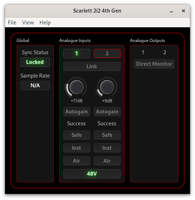Toggle Air on input 2
Screen dimensions: 195x200
107,161
